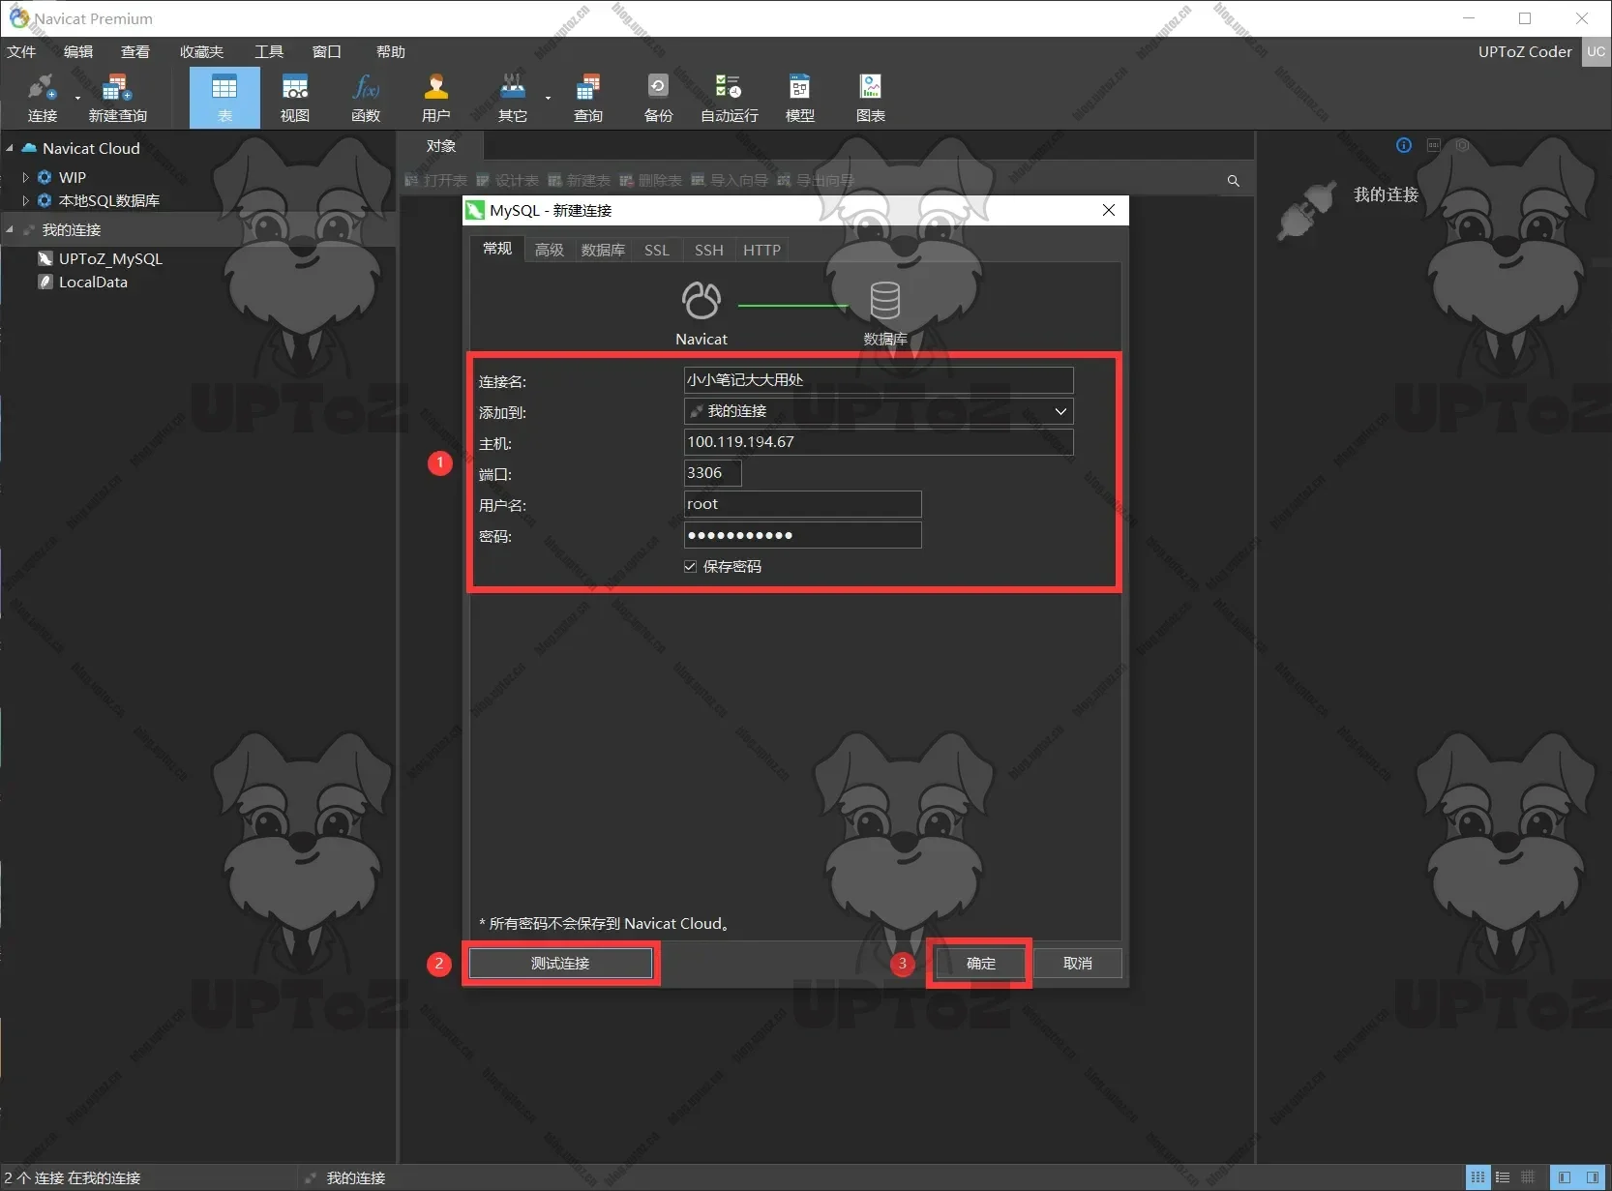Collapse the 我的连接 tree node
The image size is (1612, 1191).
click(10, 229)
